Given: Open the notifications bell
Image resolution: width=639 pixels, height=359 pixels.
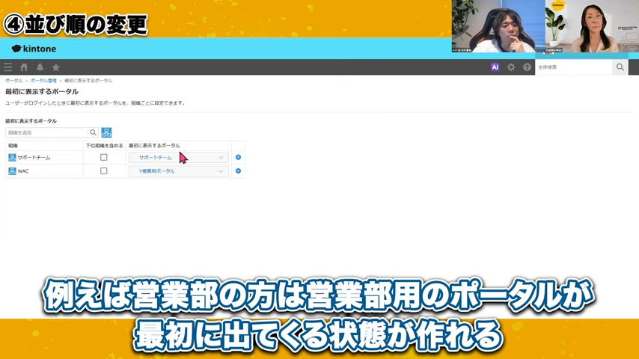Looking at the screenshot, I should [40, 67].
